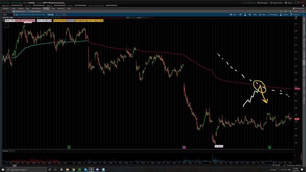Click the last green event marker on chart
Screen dimensions: 306x172
[x=270, y=147]
